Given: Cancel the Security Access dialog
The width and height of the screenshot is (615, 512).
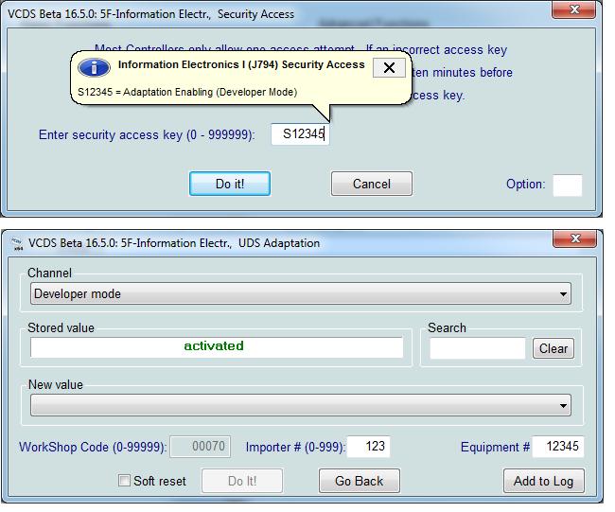Looking at the screenshot, I should (x=371, y=184).
